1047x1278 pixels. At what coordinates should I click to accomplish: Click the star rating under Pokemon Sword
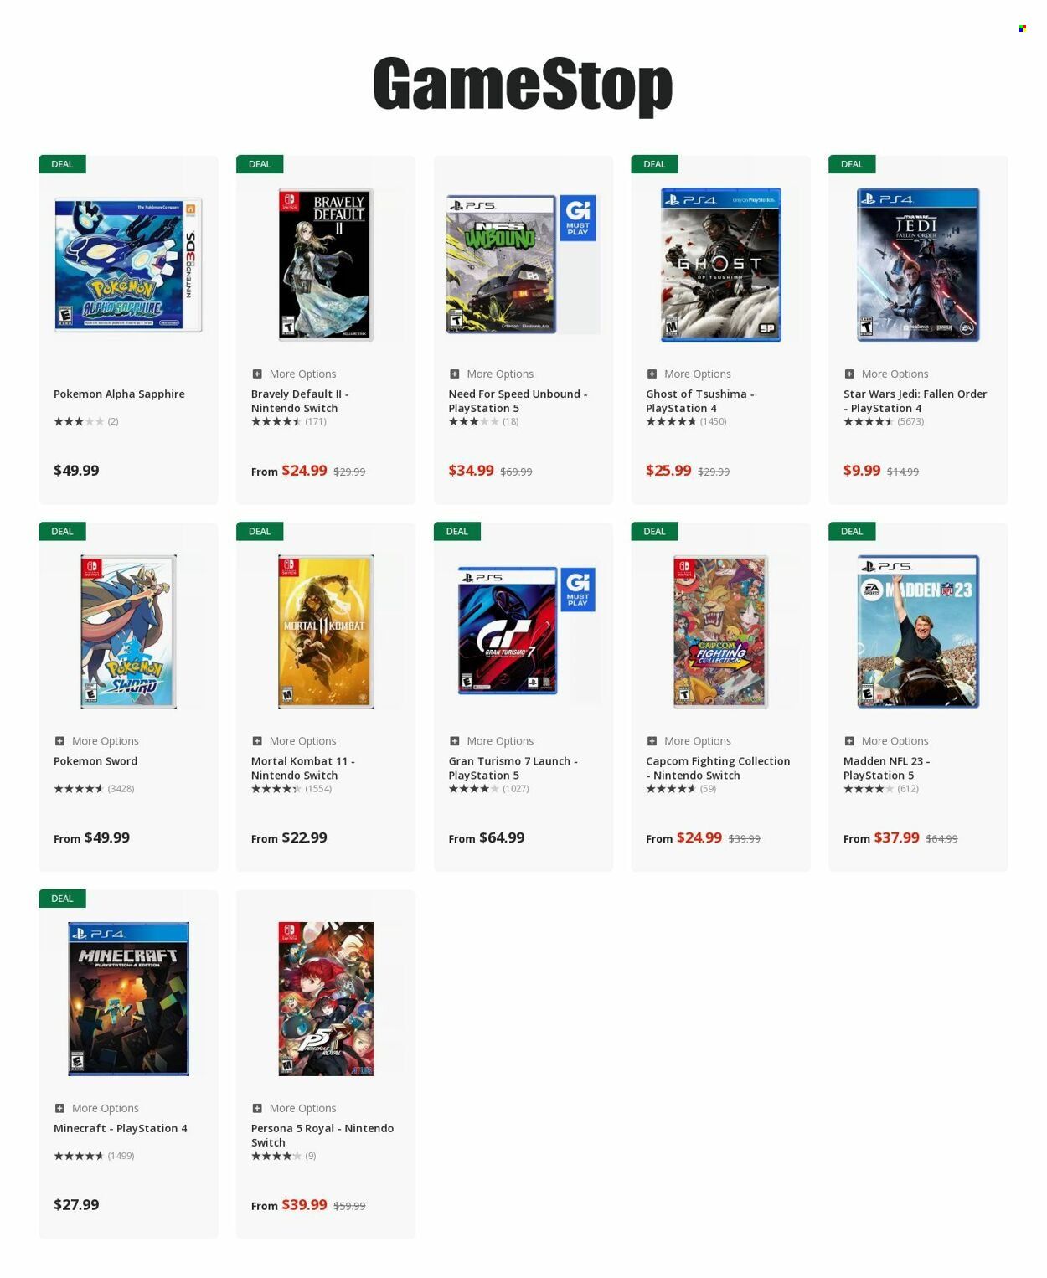[79, 789]
